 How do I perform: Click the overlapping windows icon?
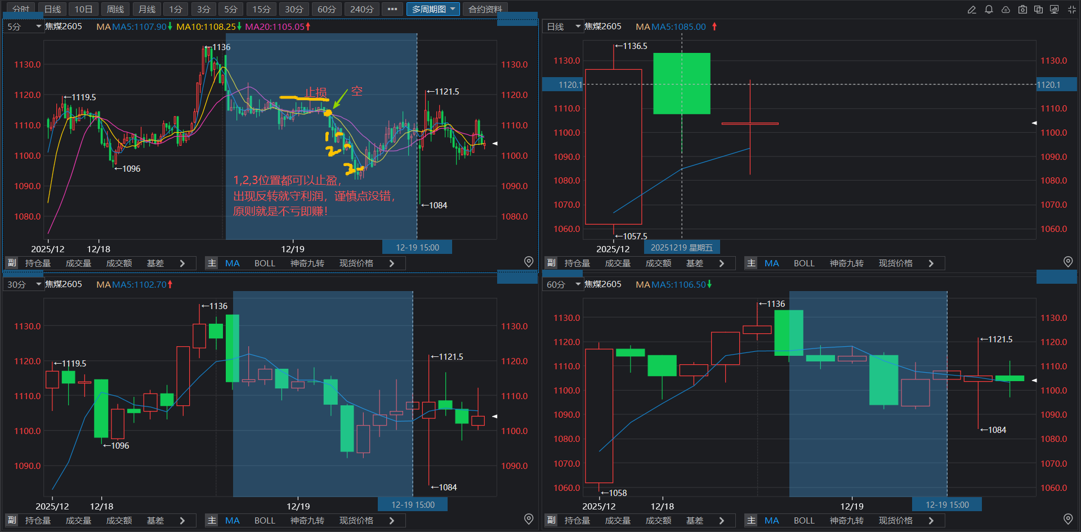click(x=1038, y=10)
